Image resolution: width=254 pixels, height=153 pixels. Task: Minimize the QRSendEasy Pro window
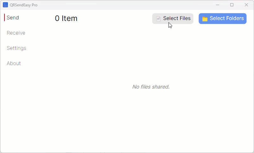click(218, 5)
